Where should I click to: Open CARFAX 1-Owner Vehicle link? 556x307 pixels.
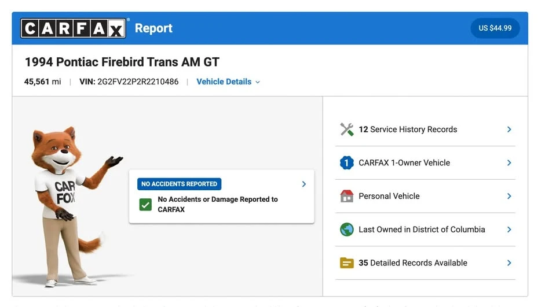404,163
